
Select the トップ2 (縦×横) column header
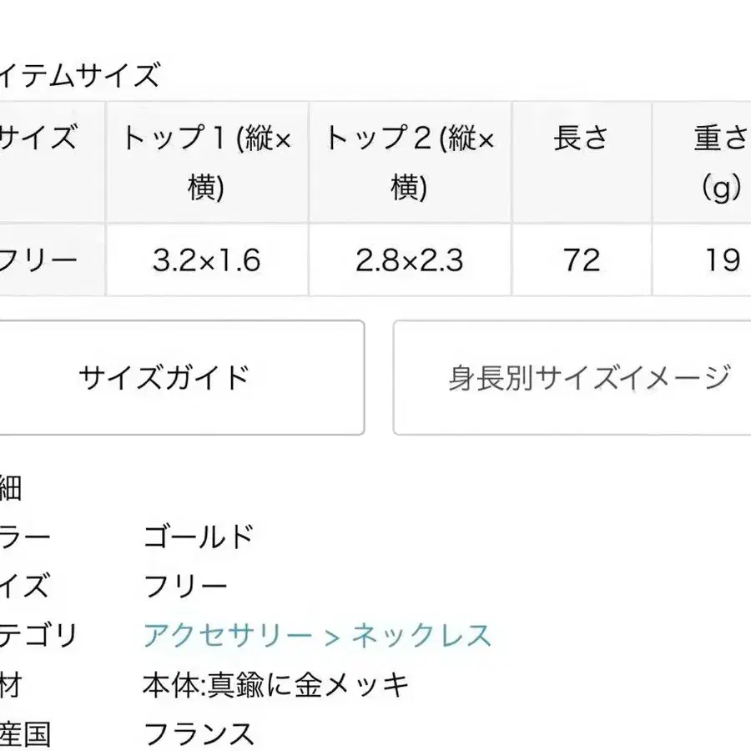pyautogui.click(x=410, y=163)
